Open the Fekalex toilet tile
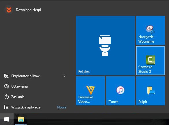 (x=105, y=46)
